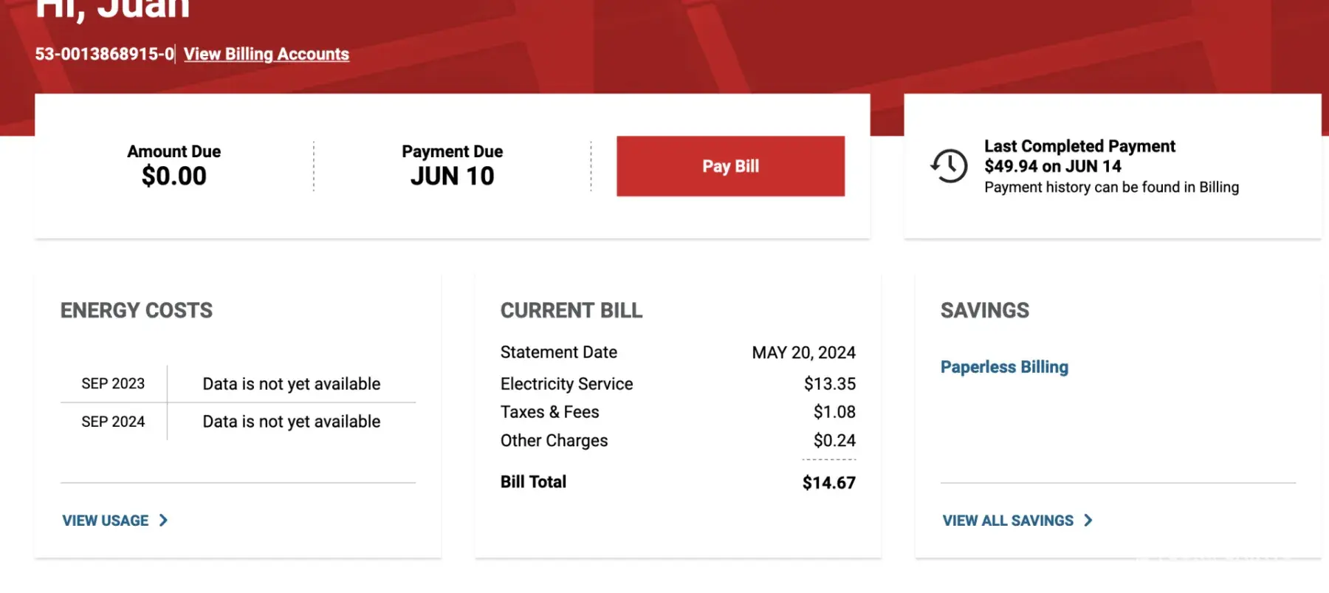Click the Last Completed Payment heading
This screenshot has height=593, width=1329.
1079,146
